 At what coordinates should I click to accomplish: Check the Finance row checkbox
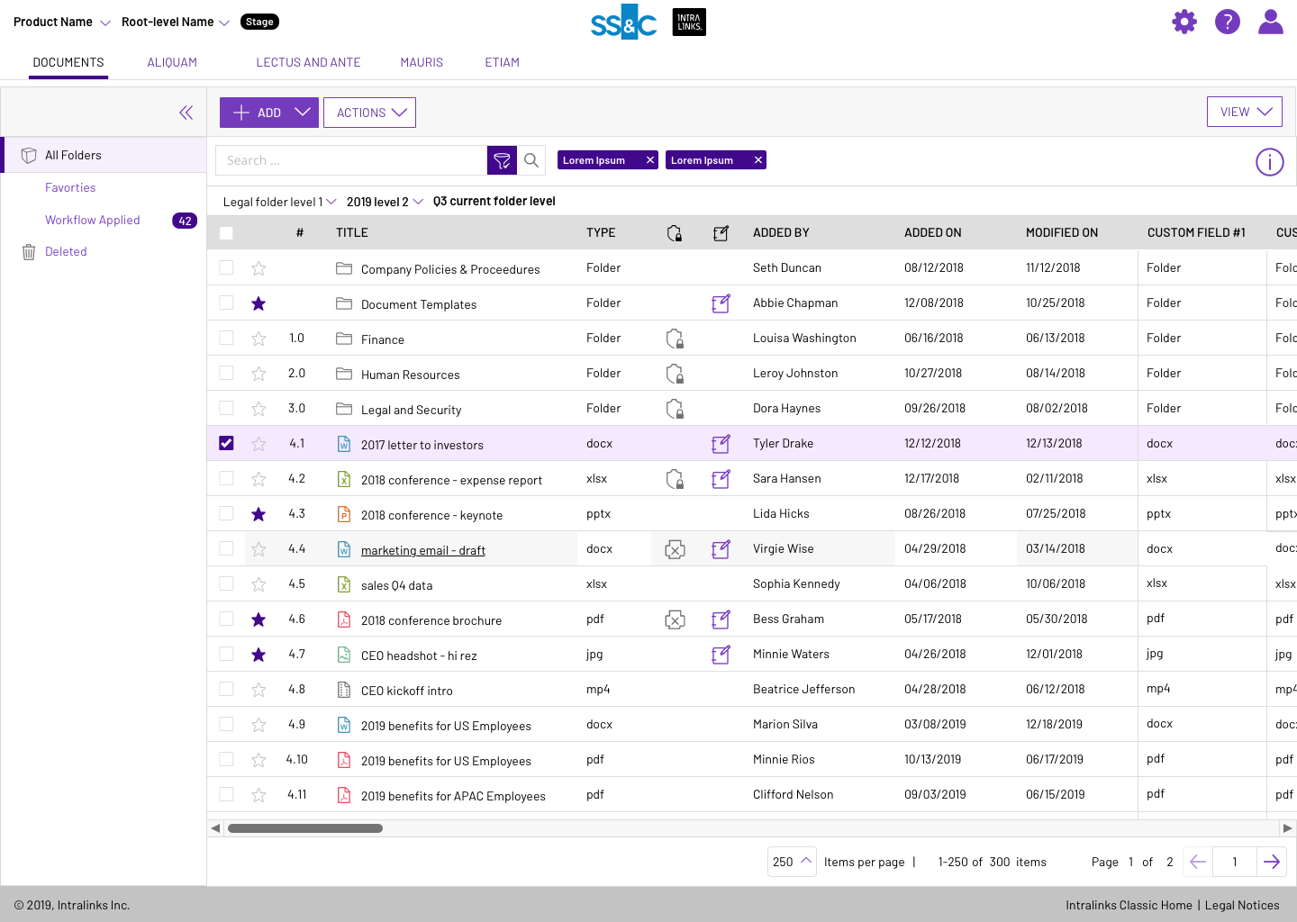[x=226, y=338]
